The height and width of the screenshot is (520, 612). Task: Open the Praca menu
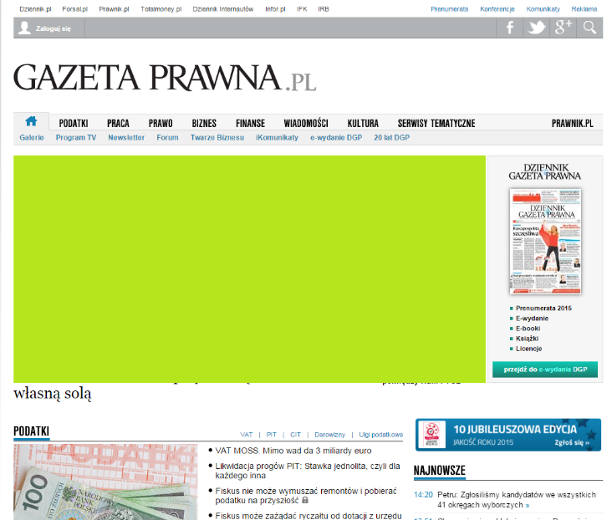pos(118,124)
